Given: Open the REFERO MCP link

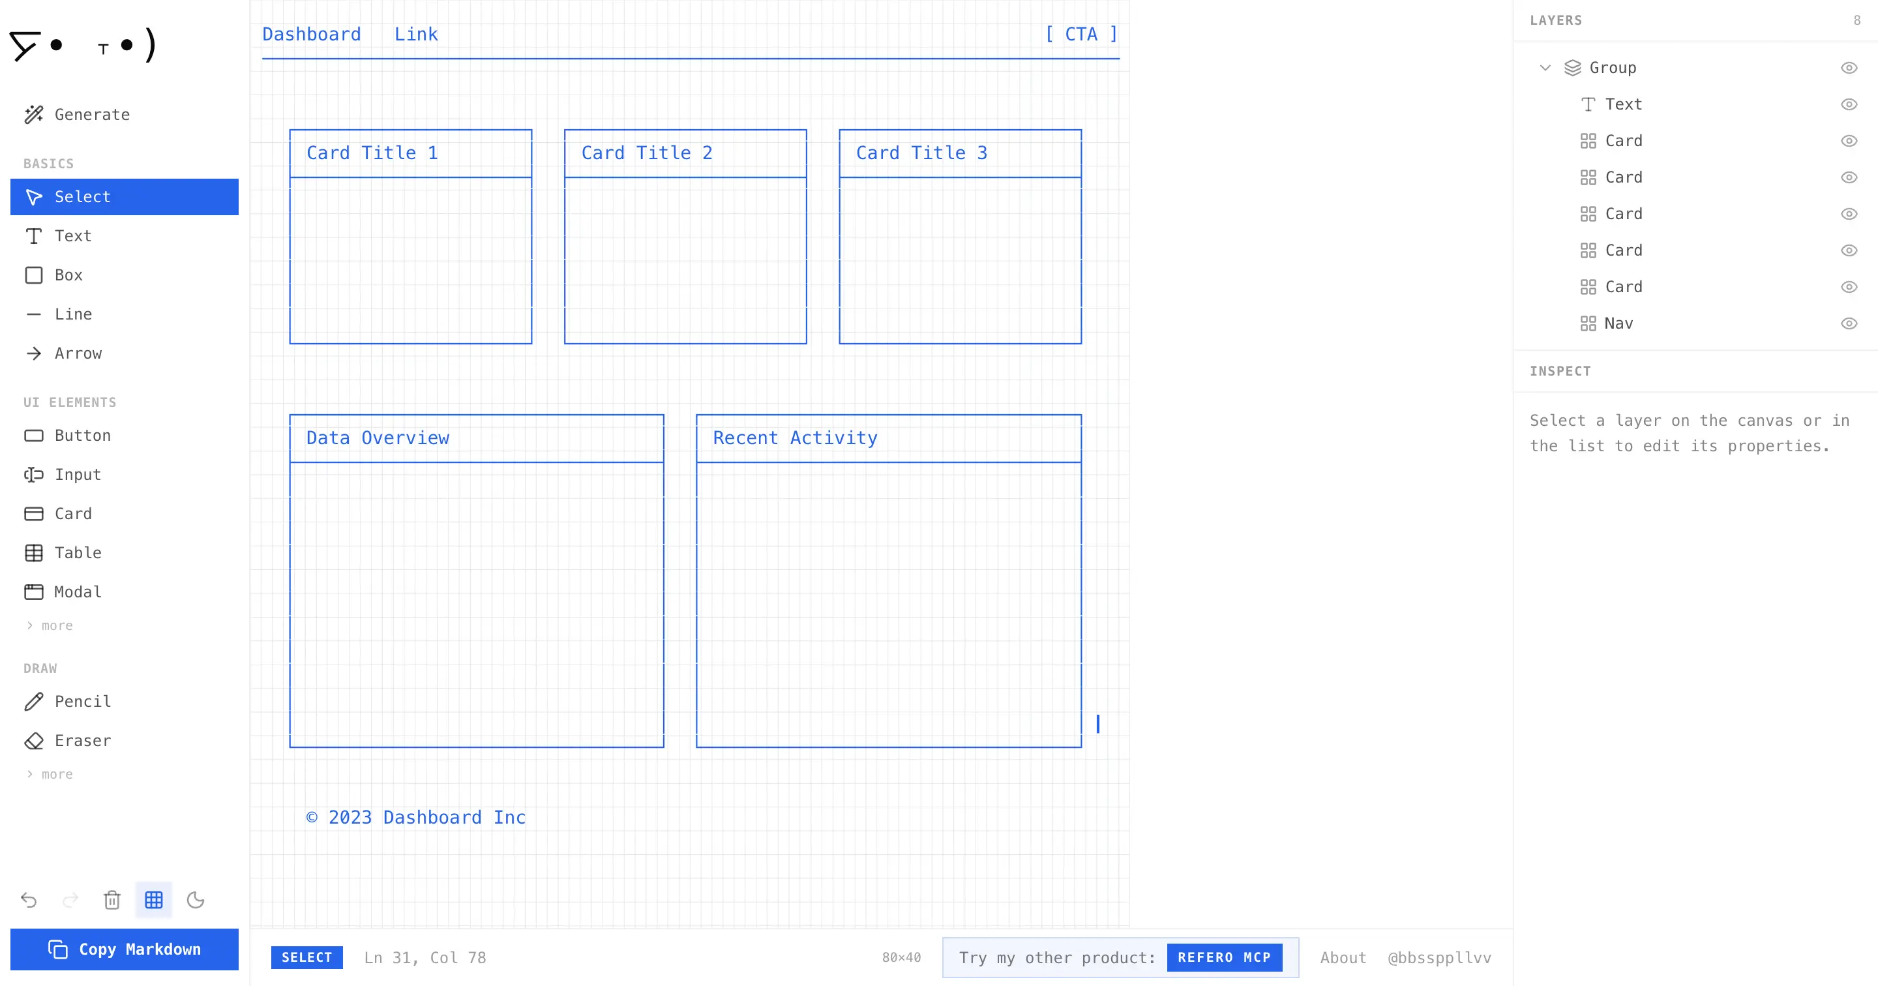Looking at the screenshot, I should point(1224,959).
